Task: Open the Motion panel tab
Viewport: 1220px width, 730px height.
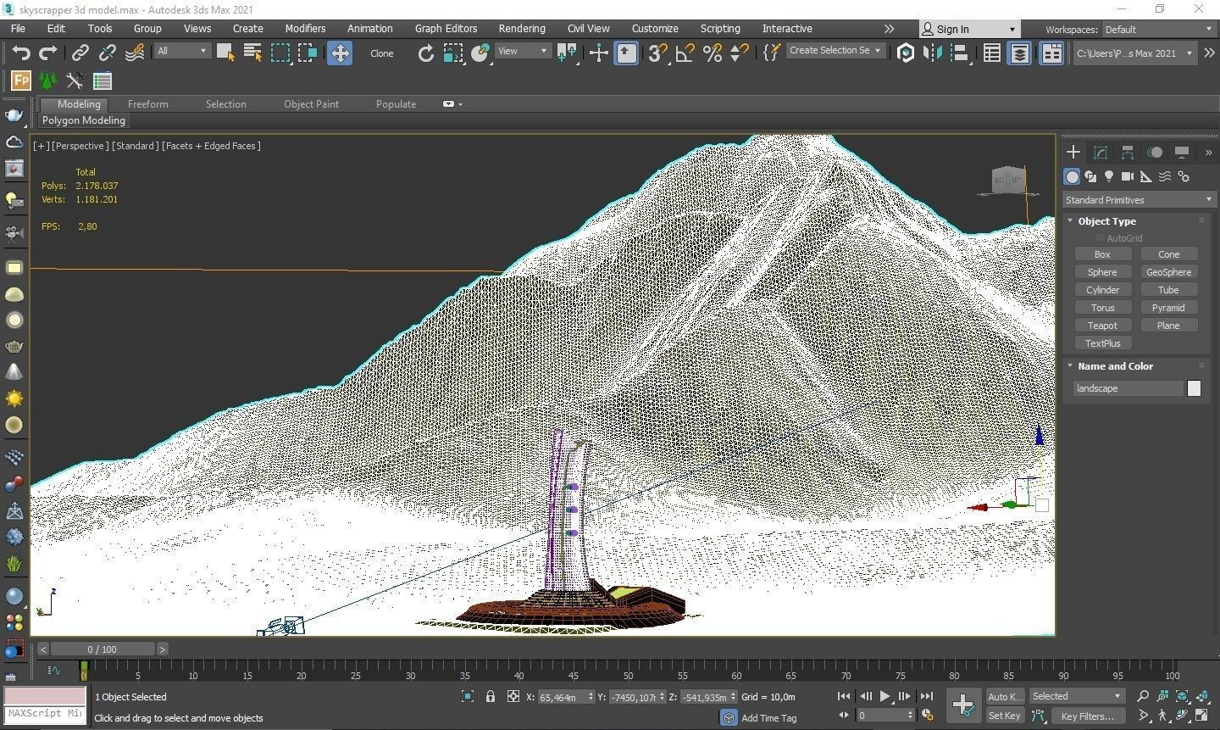Action: tap(1155, 153)
